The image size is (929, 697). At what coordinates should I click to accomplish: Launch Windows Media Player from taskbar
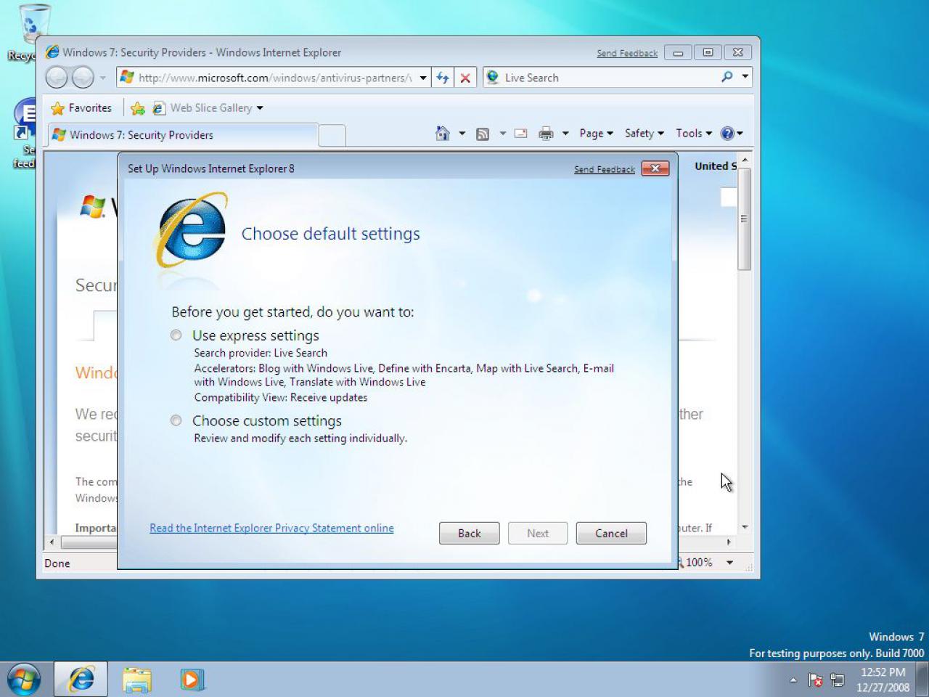192,680
